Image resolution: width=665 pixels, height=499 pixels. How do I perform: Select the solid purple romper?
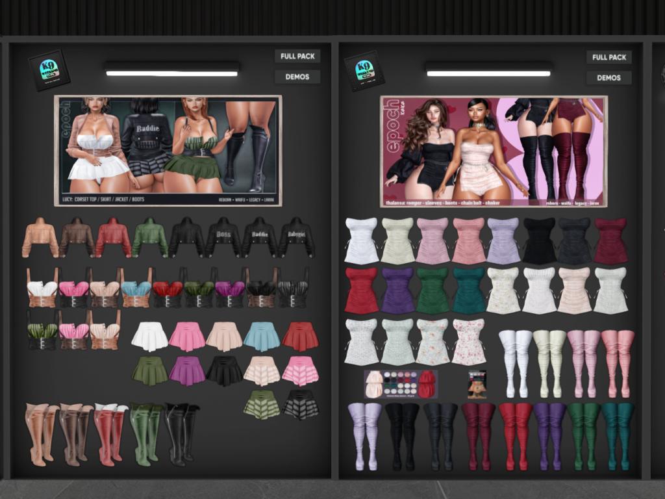(397, 290)
